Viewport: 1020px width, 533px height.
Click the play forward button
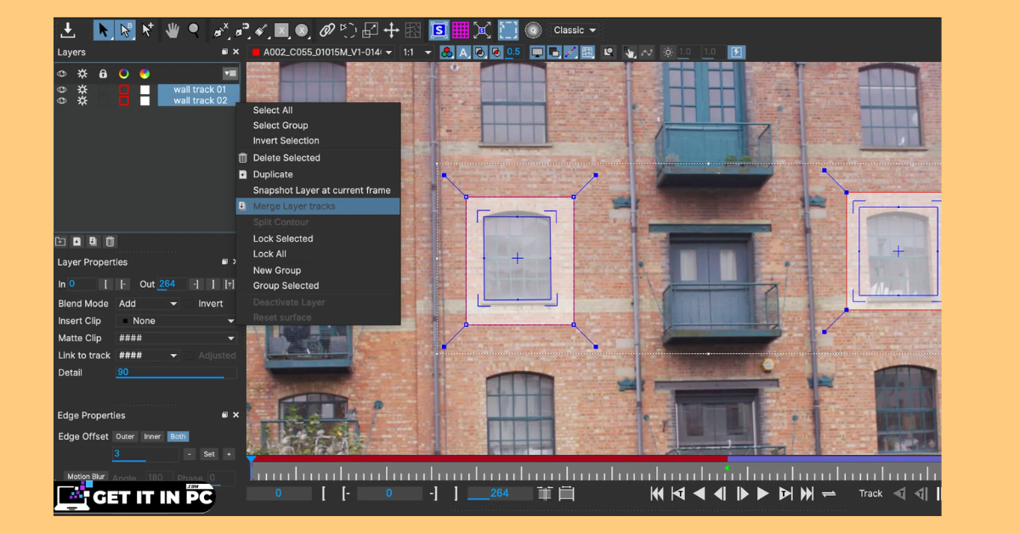coord(762,493)
